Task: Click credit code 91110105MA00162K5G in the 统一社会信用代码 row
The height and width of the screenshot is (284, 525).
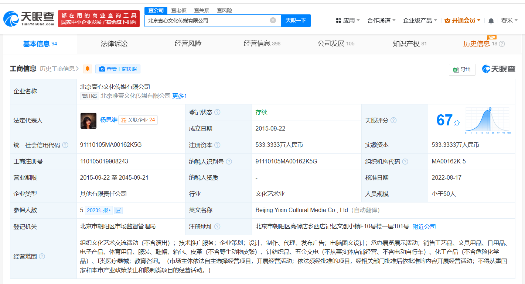Action: 111,145
